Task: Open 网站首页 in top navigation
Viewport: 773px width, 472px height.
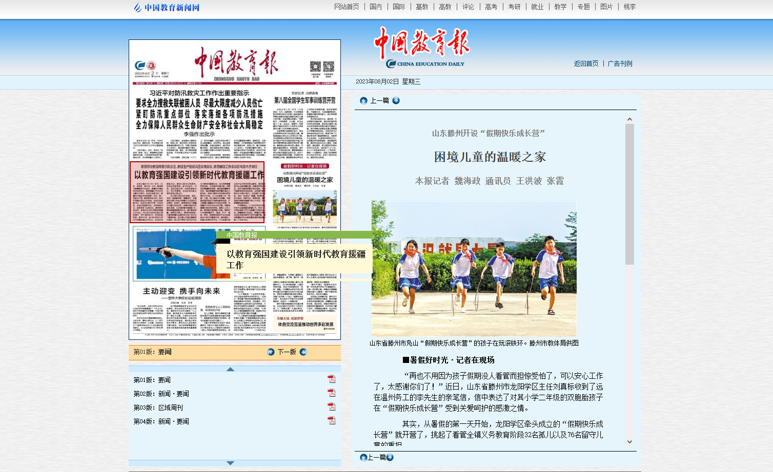Action: coord(347,7)
